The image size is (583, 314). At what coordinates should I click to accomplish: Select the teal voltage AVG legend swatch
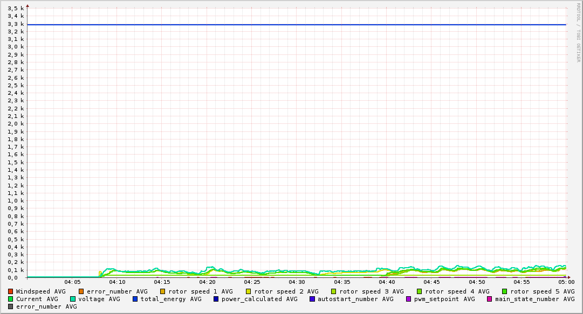coord(73,299)
